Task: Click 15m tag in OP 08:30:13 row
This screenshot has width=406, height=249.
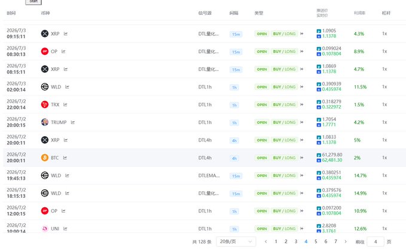Action: [236, 52]
